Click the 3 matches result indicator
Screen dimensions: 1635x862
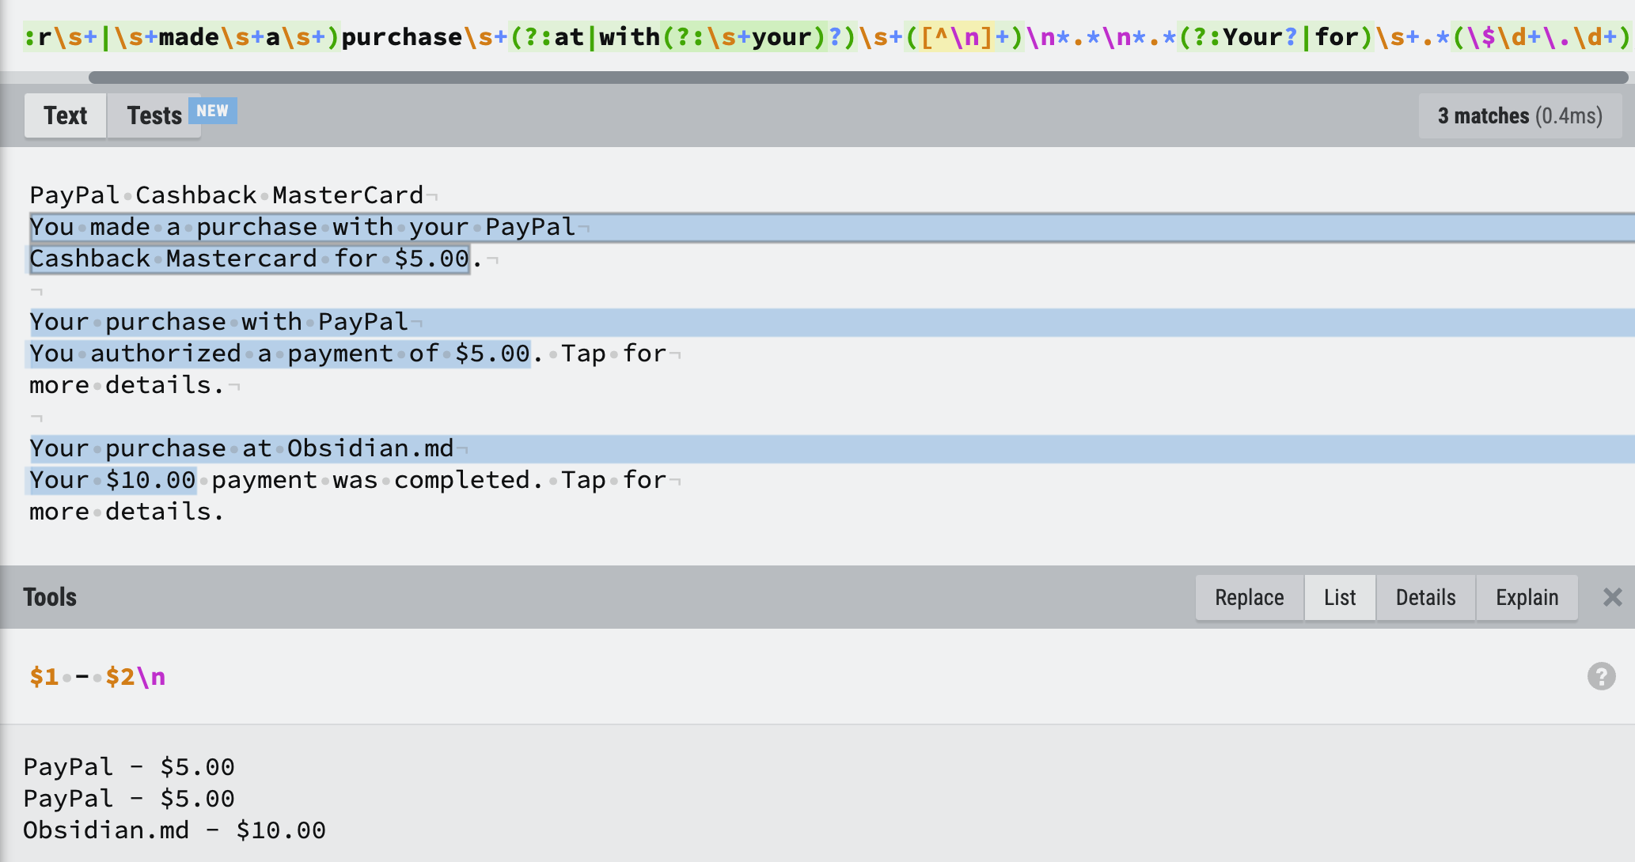(x=1520, y=116)
